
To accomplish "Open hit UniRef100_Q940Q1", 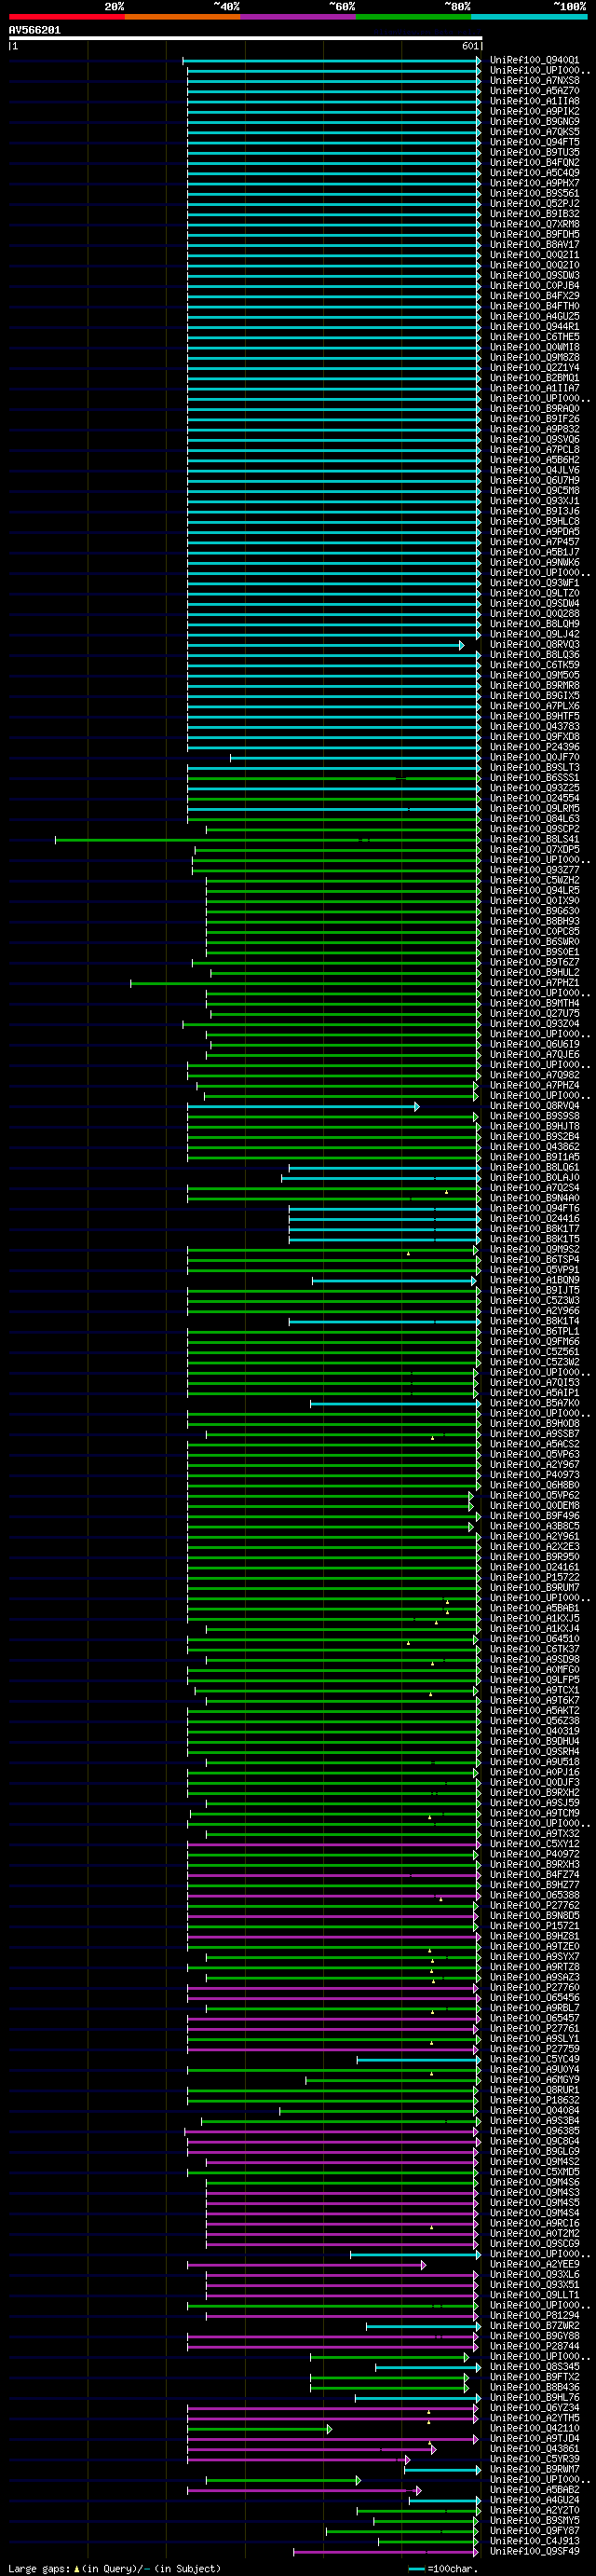I will coord(534,61).
